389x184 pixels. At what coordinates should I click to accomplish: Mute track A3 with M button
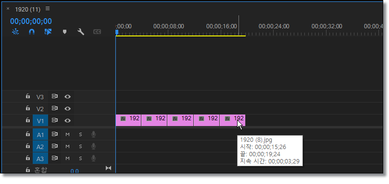pos(67,158)
